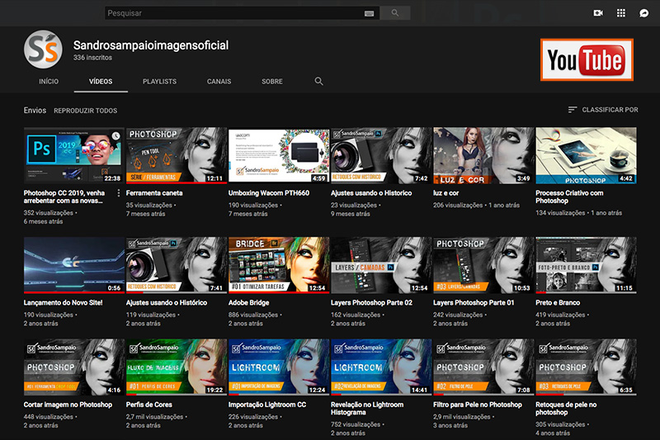Open the on-screen keyboard icon in search
This screenshot has height=440, width=660.
tap(369, 13)
